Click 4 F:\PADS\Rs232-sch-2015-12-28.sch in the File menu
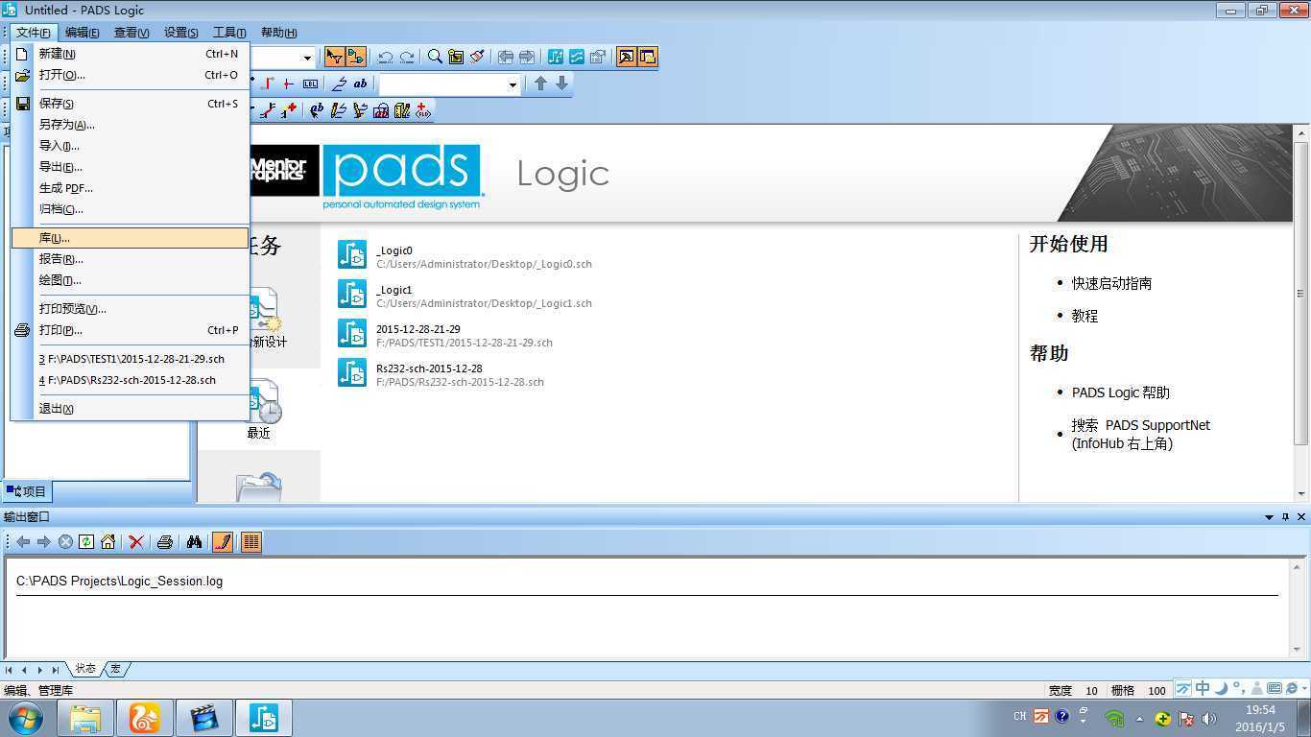The image size is (1311, 737). point(130,379)
